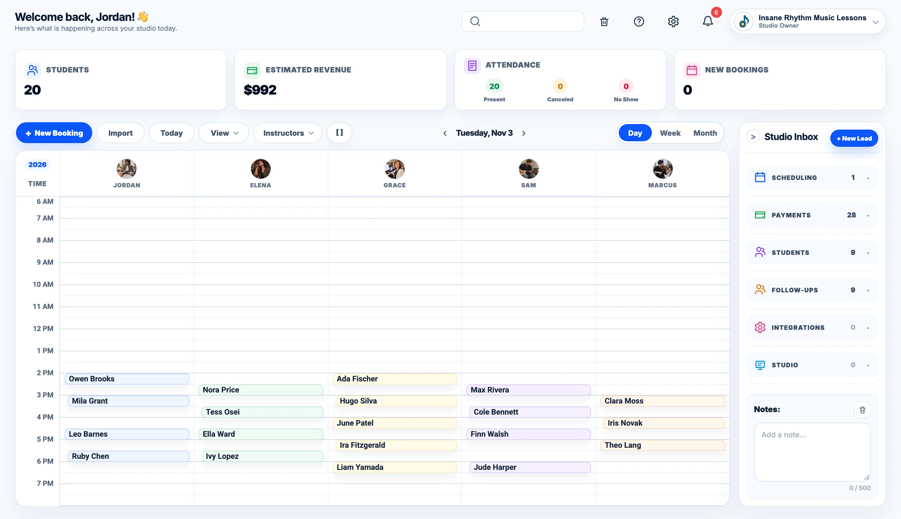This screenshot has width=901, height=519.
Task: Open settings gear icon in header
Action: point(673,22)
